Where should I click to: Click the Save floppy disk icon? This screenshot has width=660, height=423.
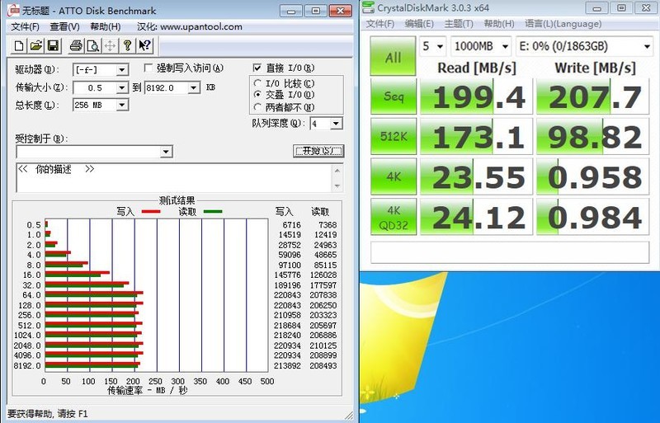point(52,46)
